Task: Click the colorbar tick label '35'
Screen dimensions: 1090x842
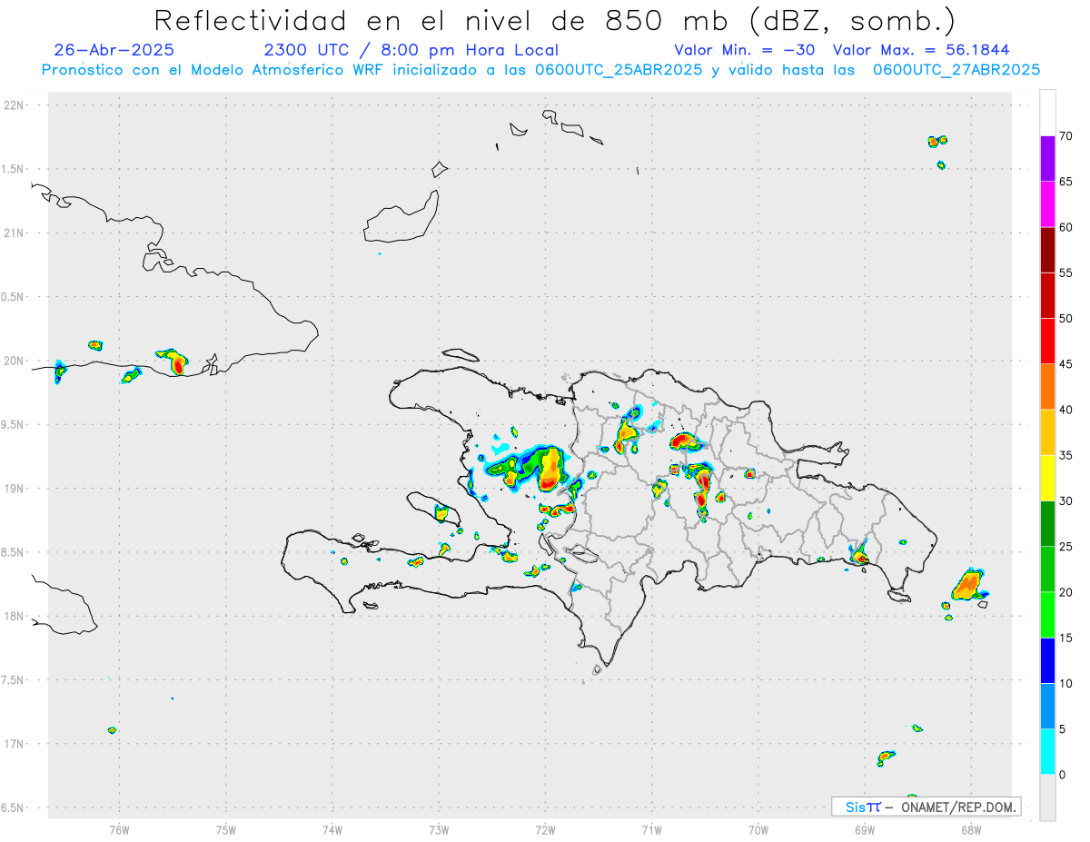Action: (1065, 456)
